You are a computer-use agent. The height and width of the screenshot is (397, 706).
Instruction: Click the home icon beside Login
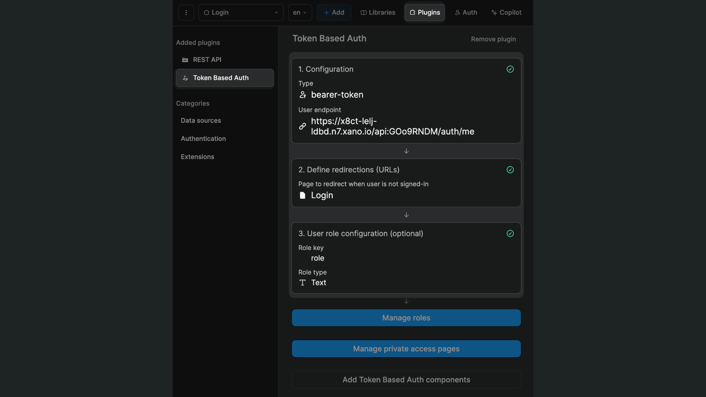pos(206,12)
